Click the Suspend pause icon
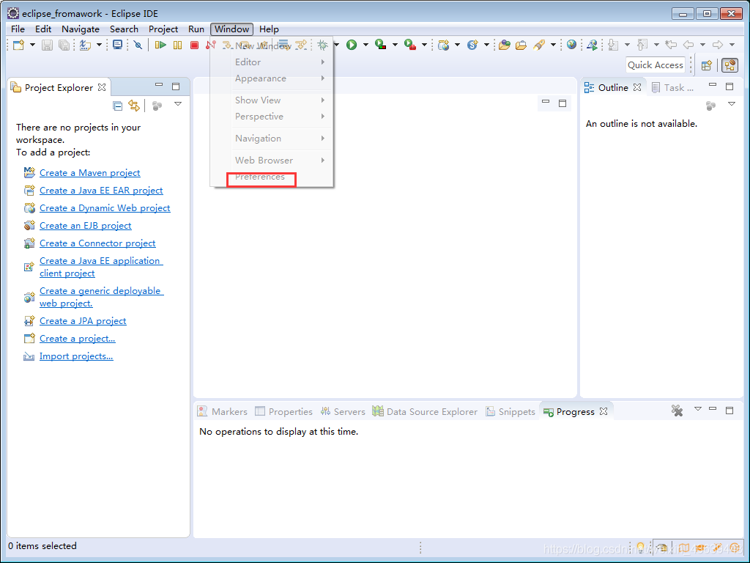This screenshot has width=750, height=563. pos(177,45)
